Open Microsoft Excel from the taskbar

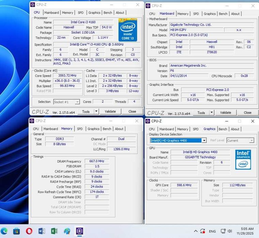(54, 231)
